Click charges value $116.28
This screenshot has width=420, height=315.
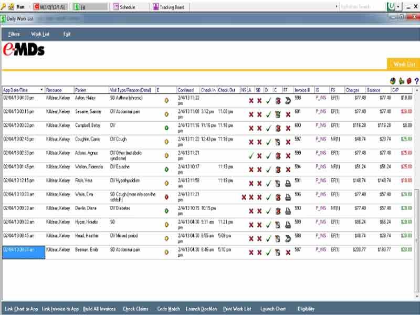click(x=359, y=125)
